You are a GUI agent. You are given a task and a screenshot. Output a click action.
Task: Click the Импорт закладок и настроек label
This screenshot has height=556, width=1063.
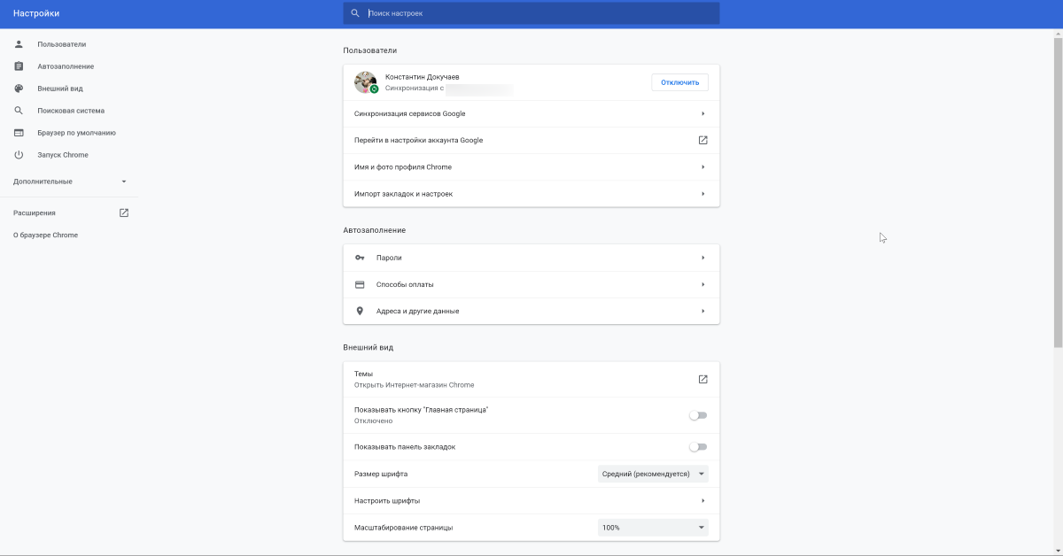point(403,193)
